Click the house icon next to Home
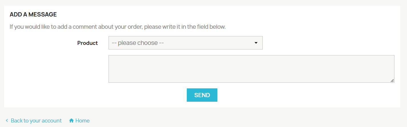The width and height of the screenshot is (407, 127). [x=71, y=121]
